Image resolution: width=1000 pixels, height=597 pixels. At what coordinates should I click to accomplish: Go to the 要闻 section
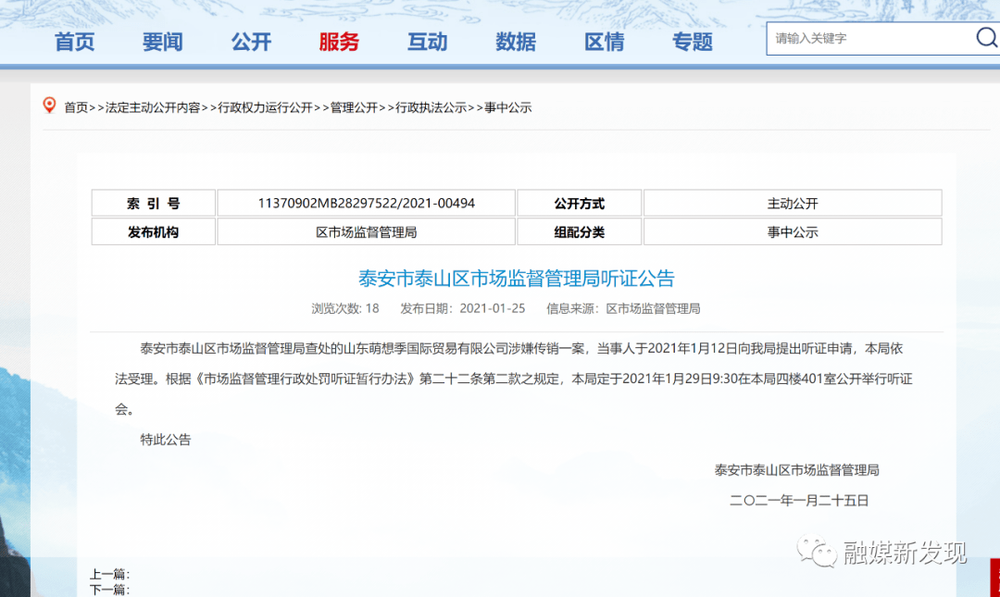(x=162, y=42)
